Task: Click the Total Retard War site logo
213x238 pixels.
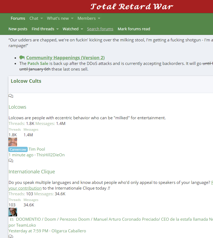Action: [x=132, y=7]
